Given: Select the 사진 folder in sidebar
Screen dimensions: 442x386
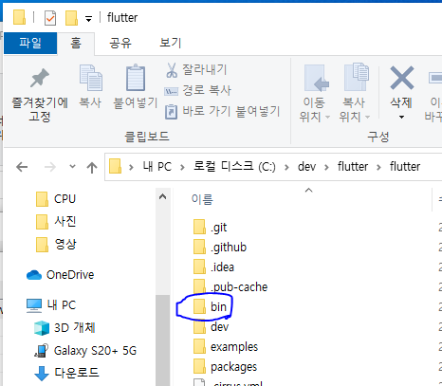Looking at the screenshot, I should pos(56,222).
